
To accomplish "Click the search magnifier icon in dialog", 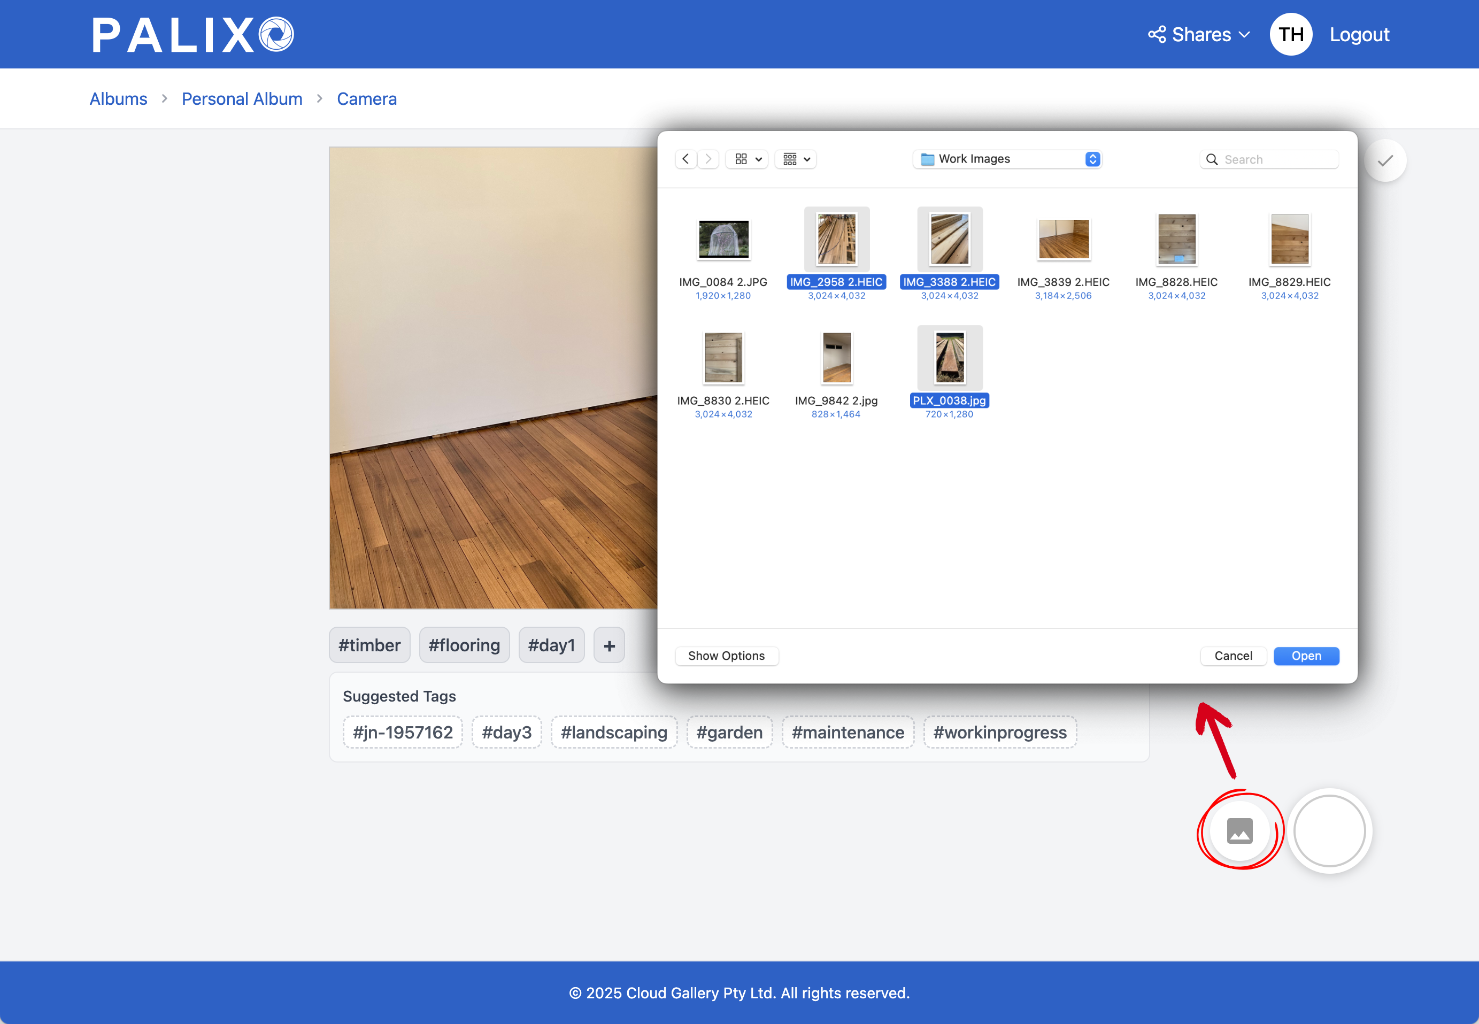I will point(1212,159).
